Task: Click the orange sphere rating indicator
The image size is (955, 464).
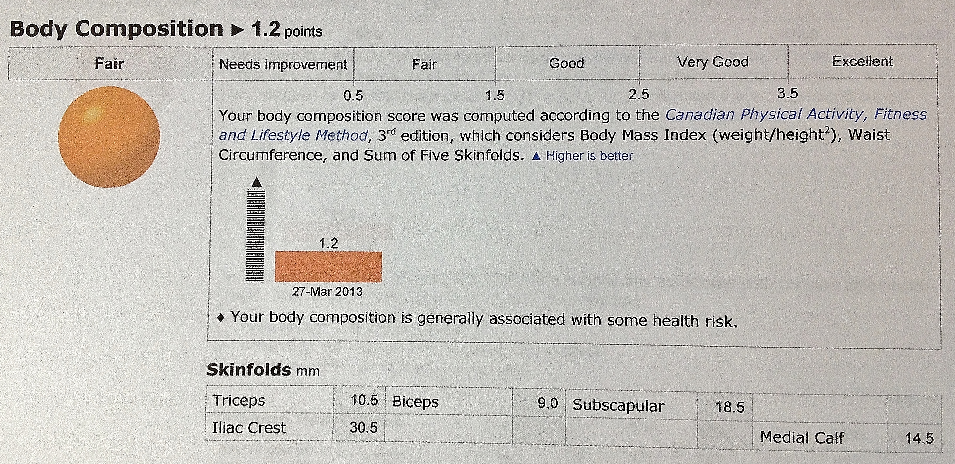Action: [109, 137]
